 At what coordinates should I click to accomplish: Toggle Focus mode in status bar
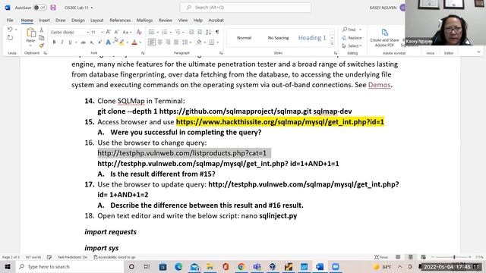pyautogui.click(x=381, y=257)
